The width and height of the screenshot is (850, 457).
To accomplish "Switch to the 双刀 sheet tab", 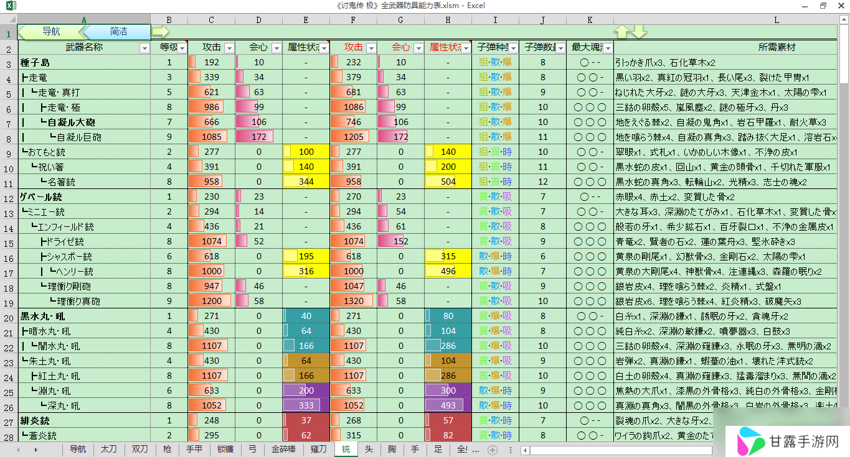I will [139, 449].
